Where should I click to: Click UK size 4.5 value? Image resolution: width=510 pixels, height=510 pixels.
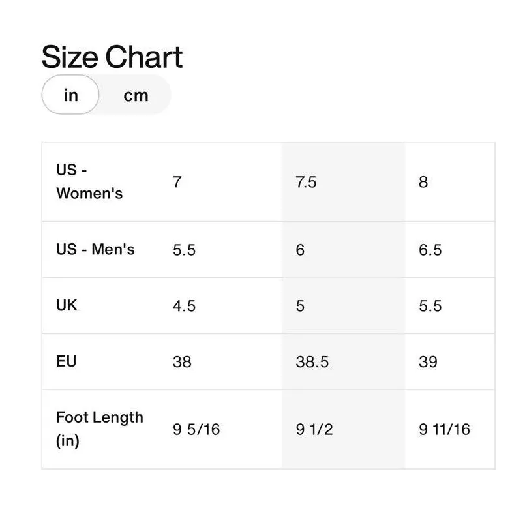[x=184, y=306]
